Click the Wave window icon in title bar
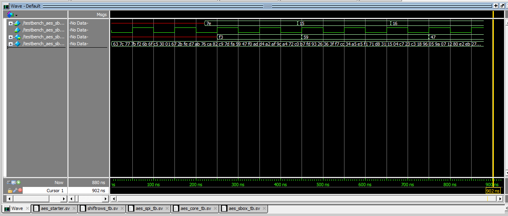The image size is (508, 216). click(x=6, y=6)
